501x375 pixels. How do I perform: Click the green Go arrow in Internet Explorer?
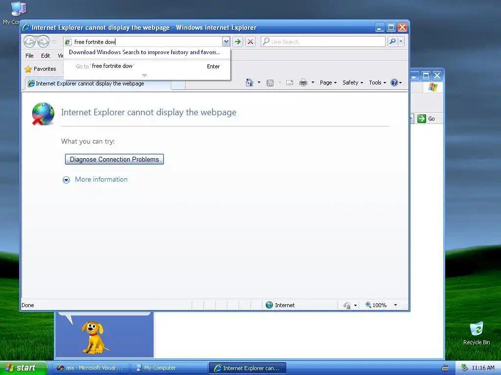(237, 42)
